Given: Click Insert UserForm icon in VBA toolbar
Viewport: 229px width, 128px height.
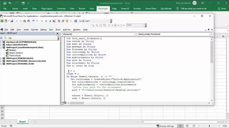Looking at the screenshot, I should coord(6,21).
